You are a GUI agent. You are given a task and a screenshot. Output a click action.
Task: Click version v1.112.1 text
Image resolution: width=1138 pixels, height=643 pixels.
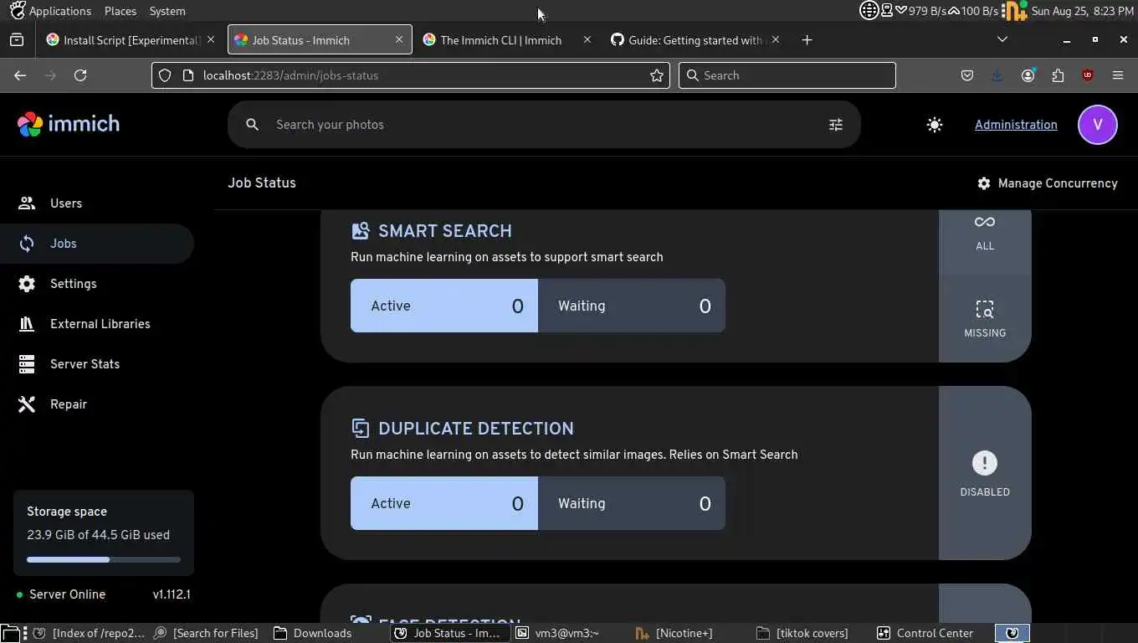coord(172,594)
